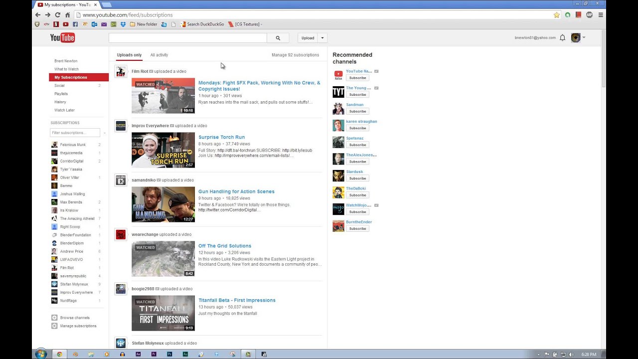638x359 pixels.
Task: Click the green extension icon beside star
Action: [x=568, y=15]
